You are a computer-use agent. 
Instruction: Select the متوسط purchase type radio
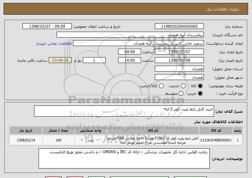click(181, 93)
